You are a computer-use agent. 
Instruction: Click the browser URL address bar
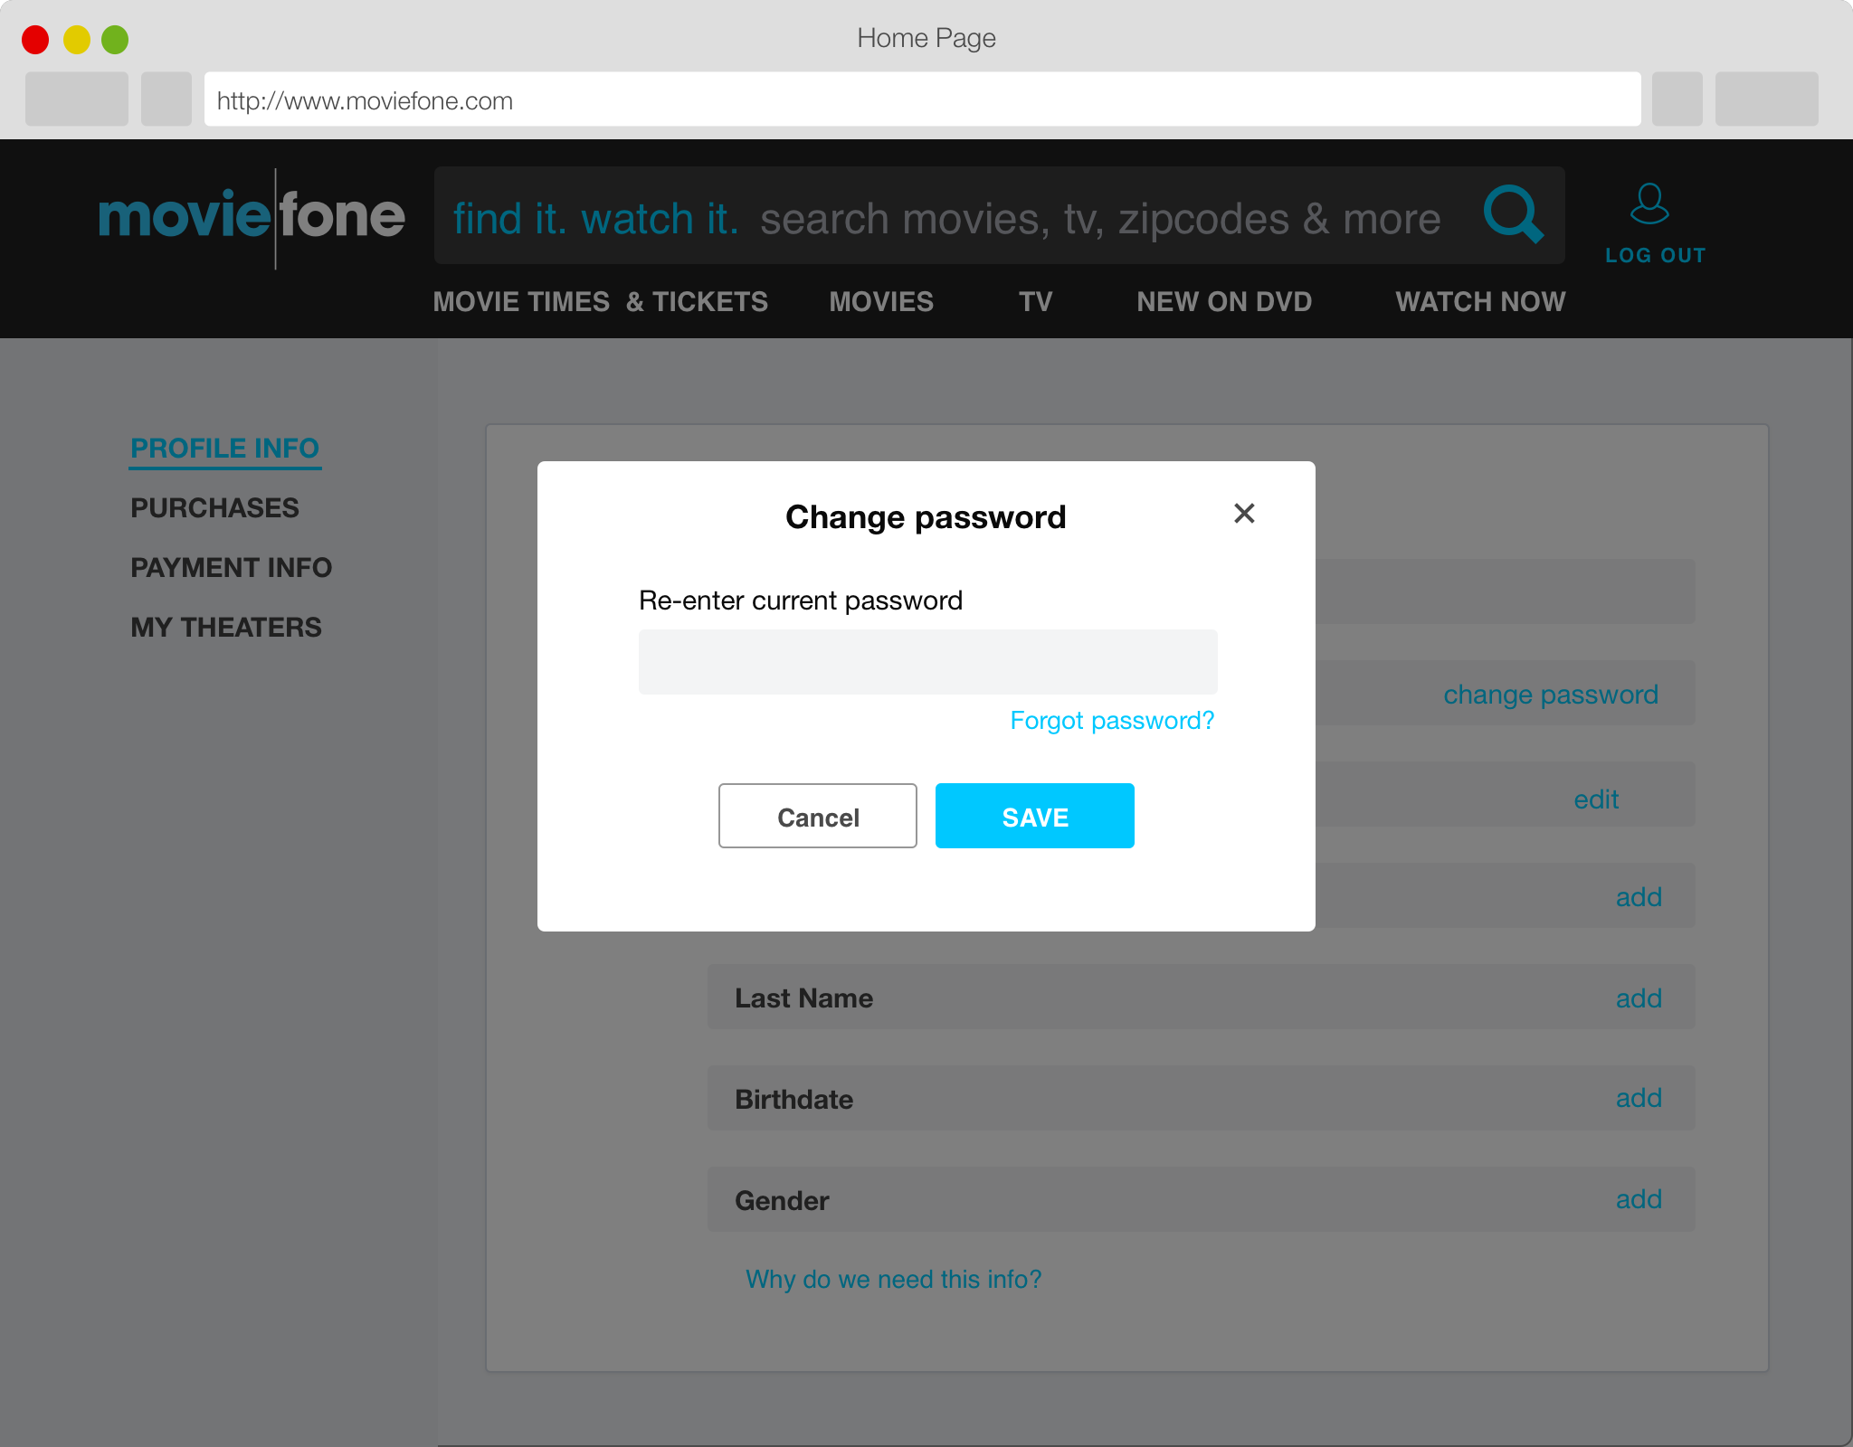tap(921, 100)
